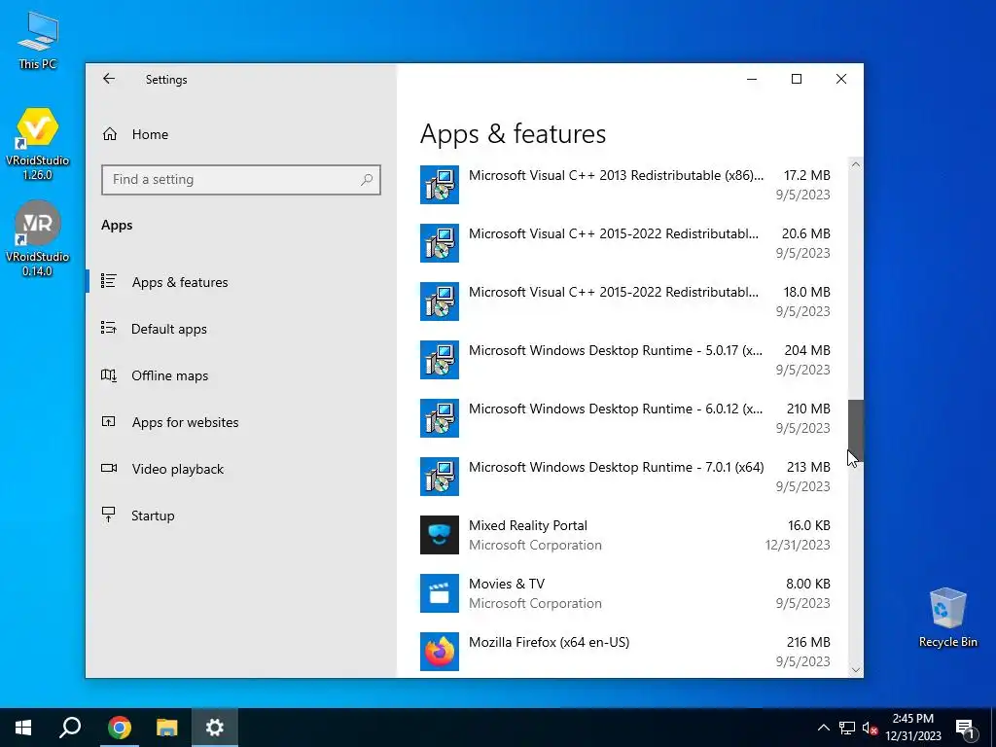Select the Movies & TV entry text

point(506,584)
